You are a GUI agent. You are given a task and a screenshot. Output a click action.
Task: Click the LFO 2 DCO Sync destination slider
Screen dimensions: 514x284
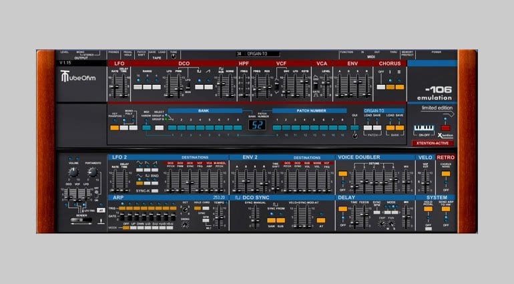point(190,181)
